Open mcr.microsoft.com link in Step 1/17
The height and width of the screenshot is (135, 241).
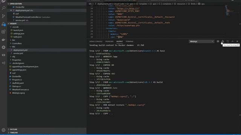click(119, 51)
